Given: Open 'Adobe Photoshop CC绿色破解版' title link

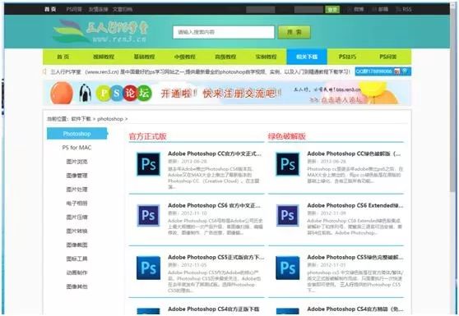Looking at the screenshot, I should (x=354, y=153).
